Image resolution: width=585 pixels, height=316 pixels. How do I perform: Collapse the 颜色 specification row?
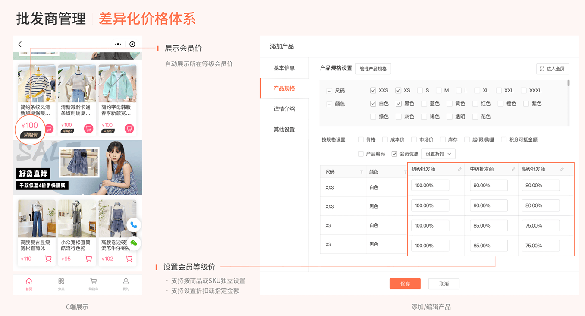329,104
